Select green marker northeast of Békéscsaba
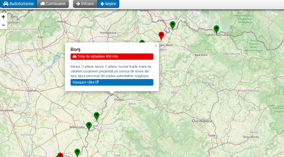This screenshot has width=284, height=157. click(x=96, y=116)
